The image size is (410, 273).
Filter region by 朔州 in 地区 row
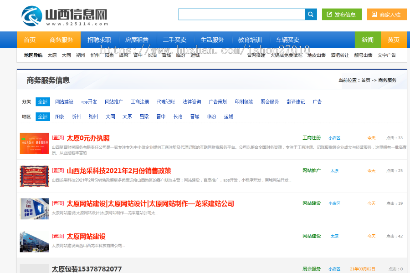pos(93,116)
